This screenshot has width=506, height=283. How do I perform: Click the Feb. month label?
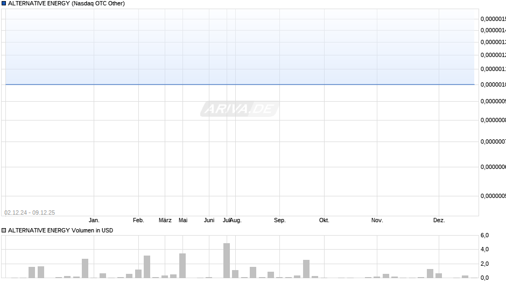coord(138,221)
